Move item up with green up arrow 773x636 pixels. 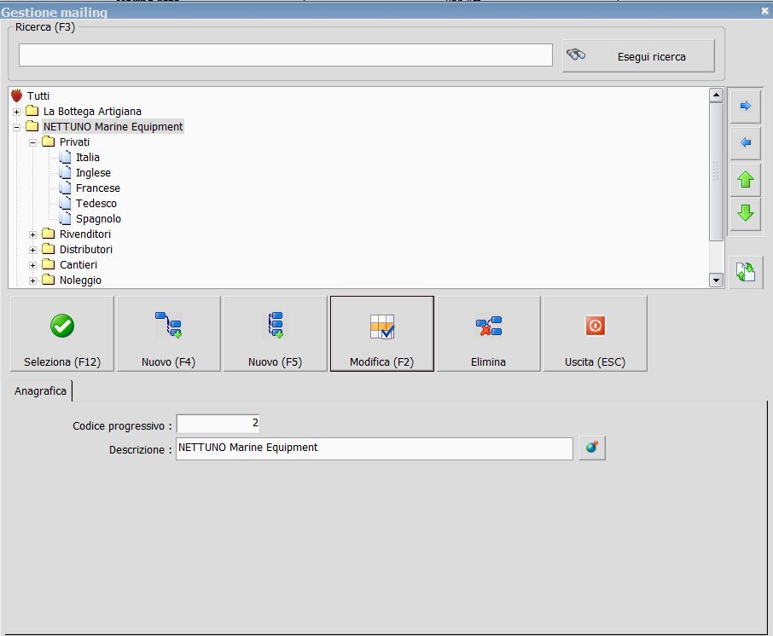746,180
